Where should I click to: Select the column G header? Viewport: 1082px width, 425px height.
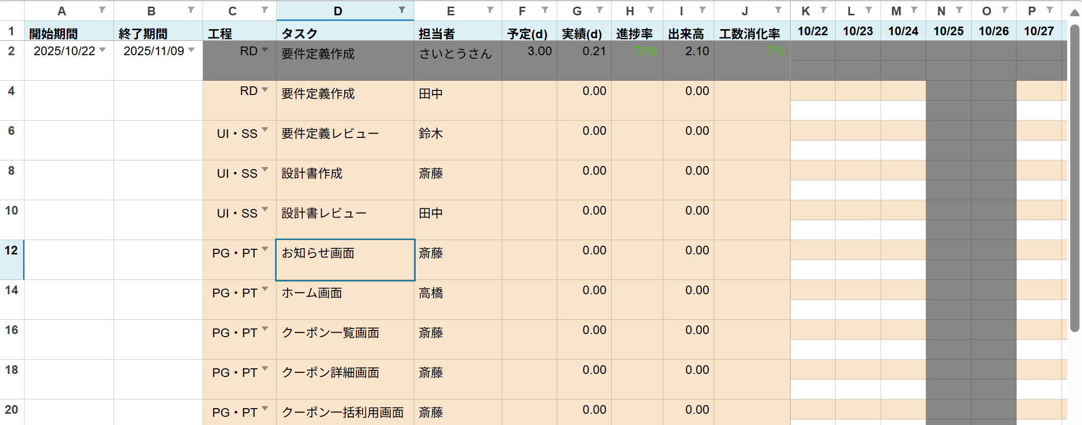[x=577, y=11]
